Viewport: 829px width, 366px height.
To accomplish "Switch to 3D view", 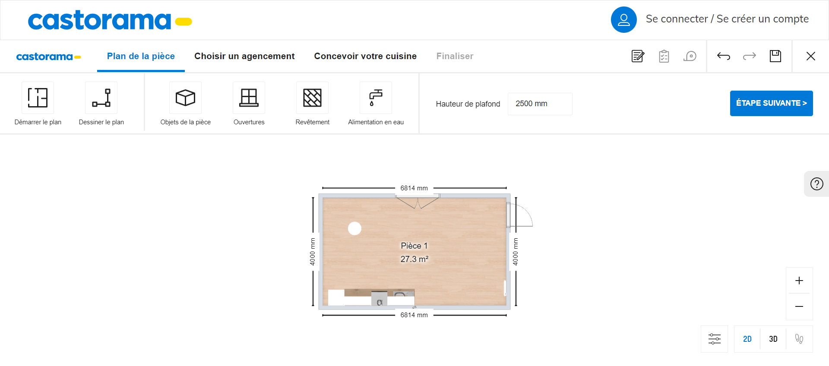I will point(773,339).
